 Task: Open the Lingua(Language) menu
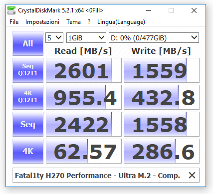pyautogui.click(x=121, y=22)
